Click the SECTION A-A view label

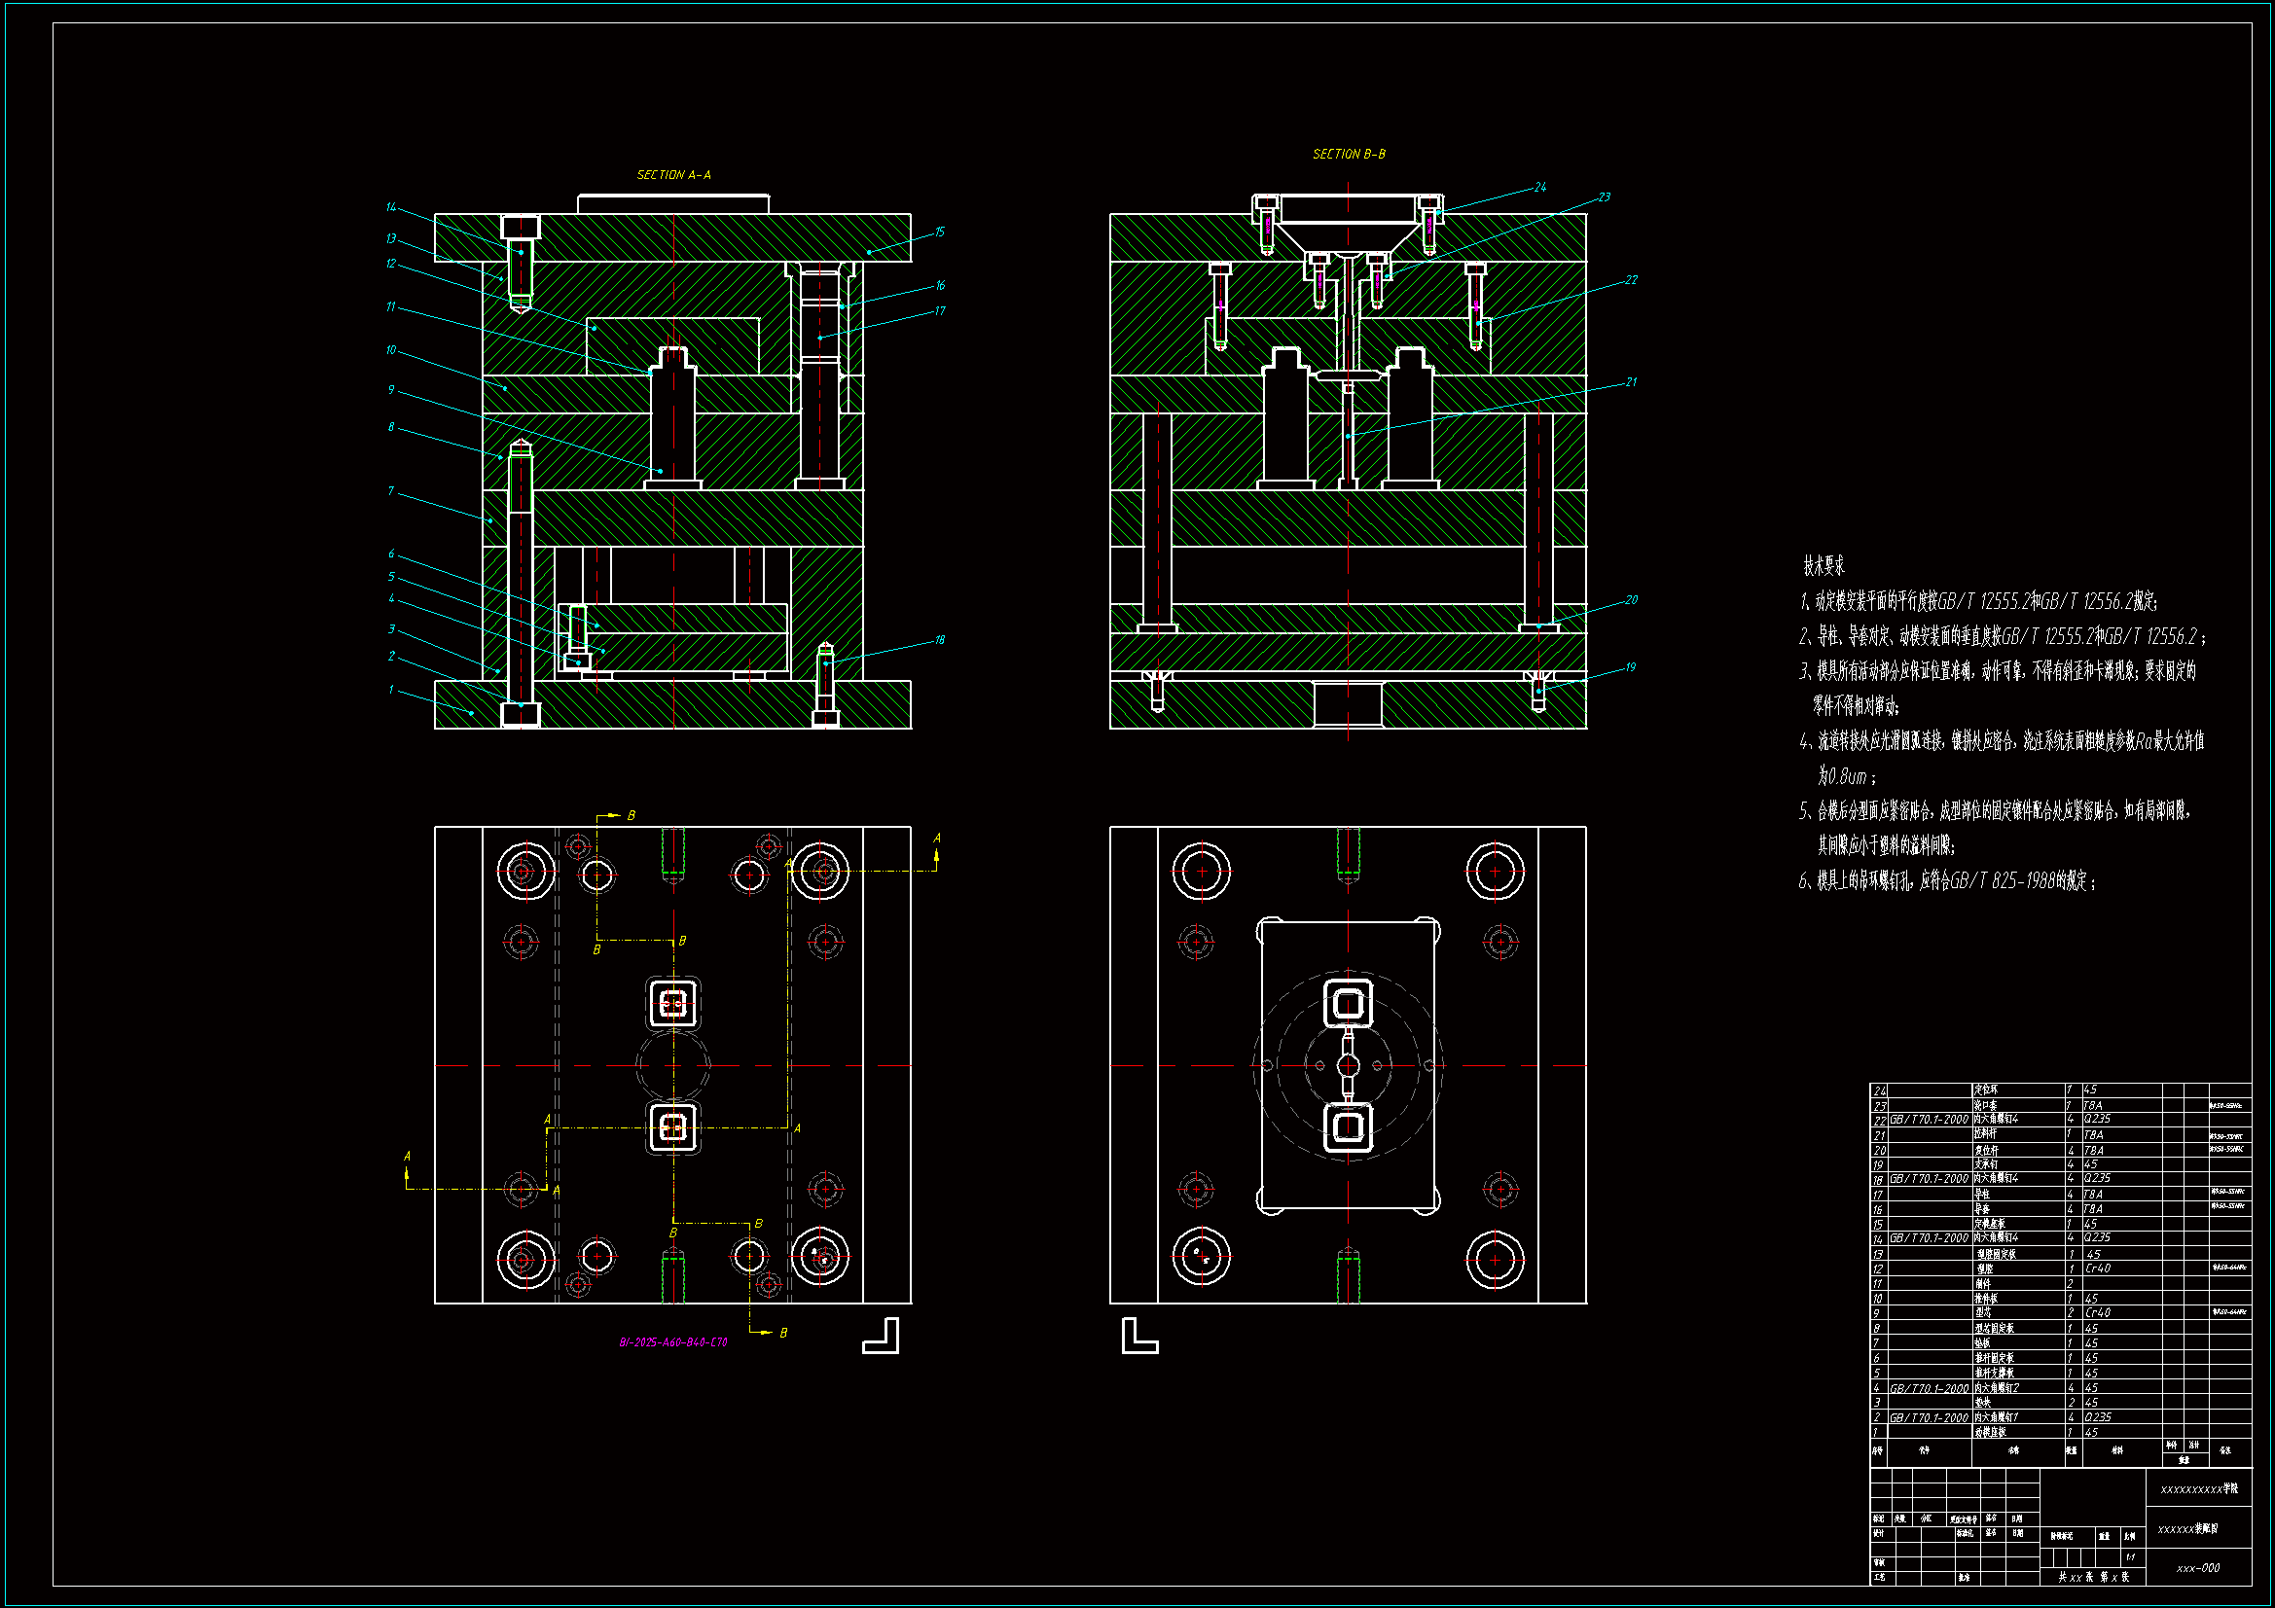672,175
